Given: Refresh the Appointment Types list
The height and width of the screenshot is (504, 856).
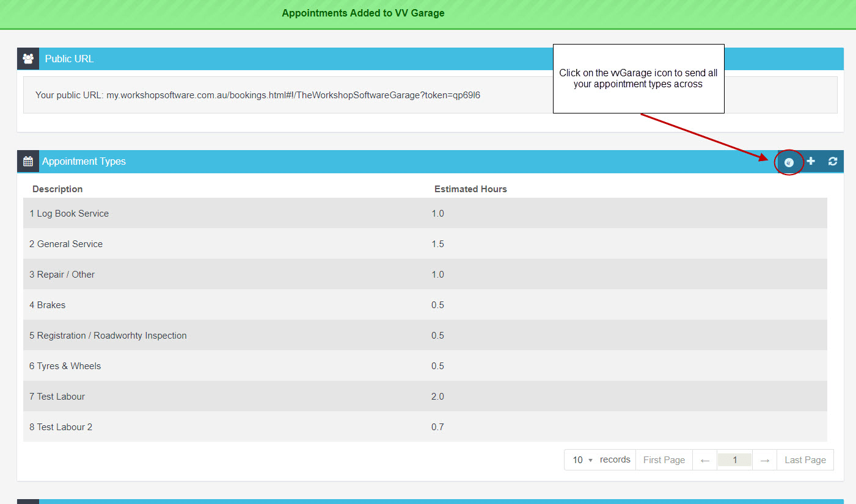Looking at the screenshot, I should click(x=833, y=161).
